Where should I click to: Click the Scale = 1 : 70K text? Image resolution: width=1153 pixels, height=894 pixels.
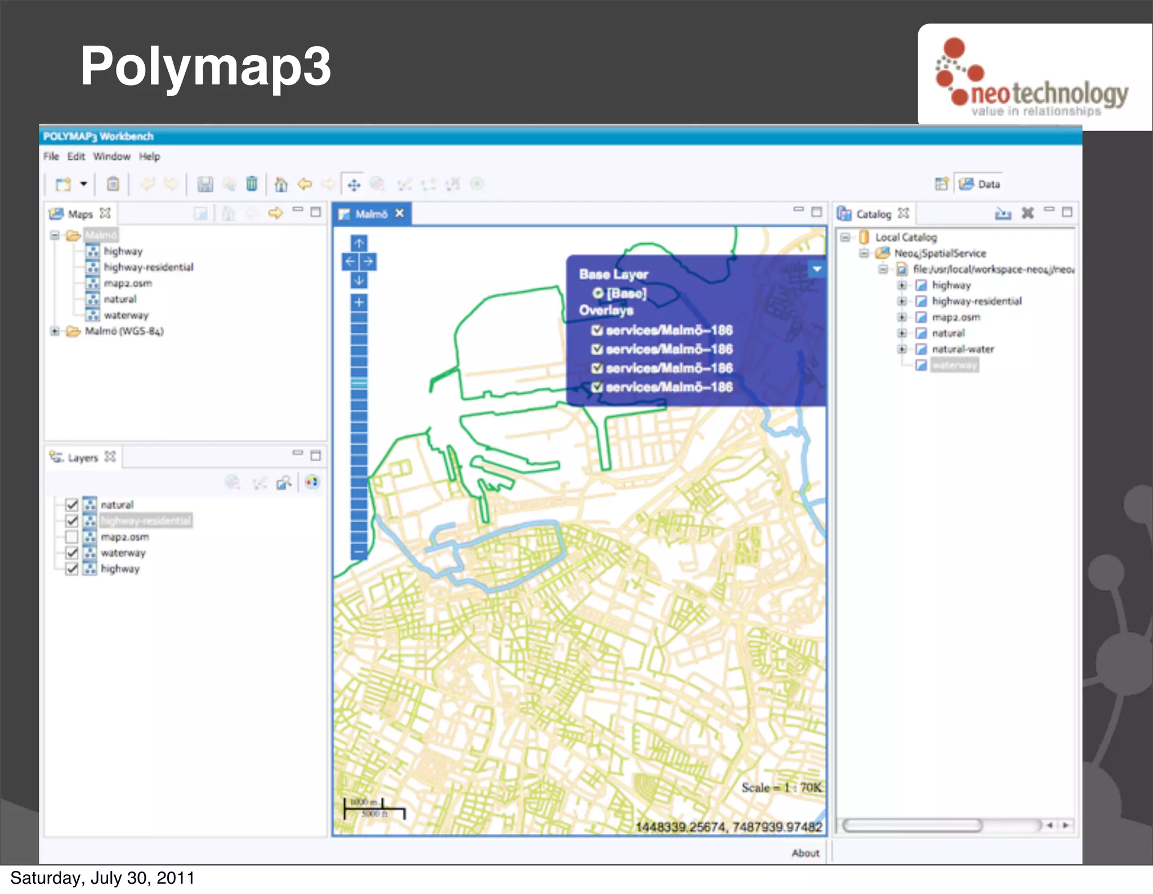[x=781, y=788]
